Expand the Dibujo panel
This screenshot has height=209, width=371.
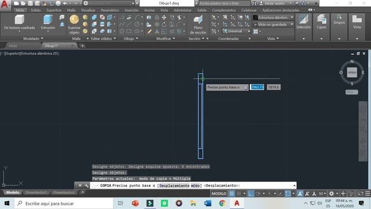tap(131, 38)
